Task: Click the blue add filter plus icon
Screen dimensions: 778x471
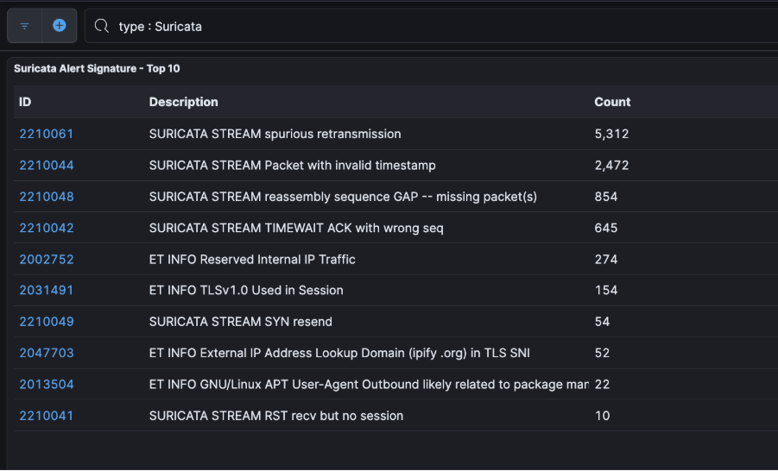Action: [60, 26]
